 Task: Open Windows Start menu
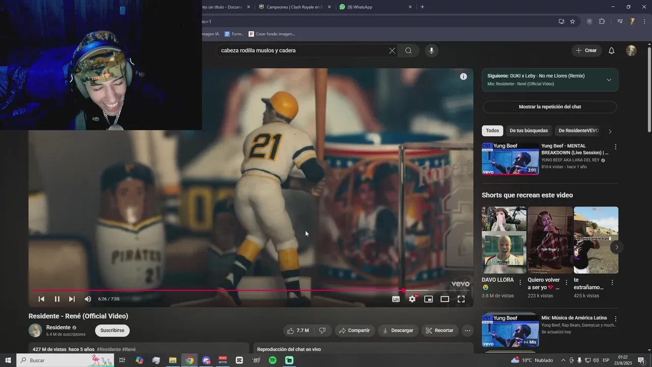click(8, 360)
